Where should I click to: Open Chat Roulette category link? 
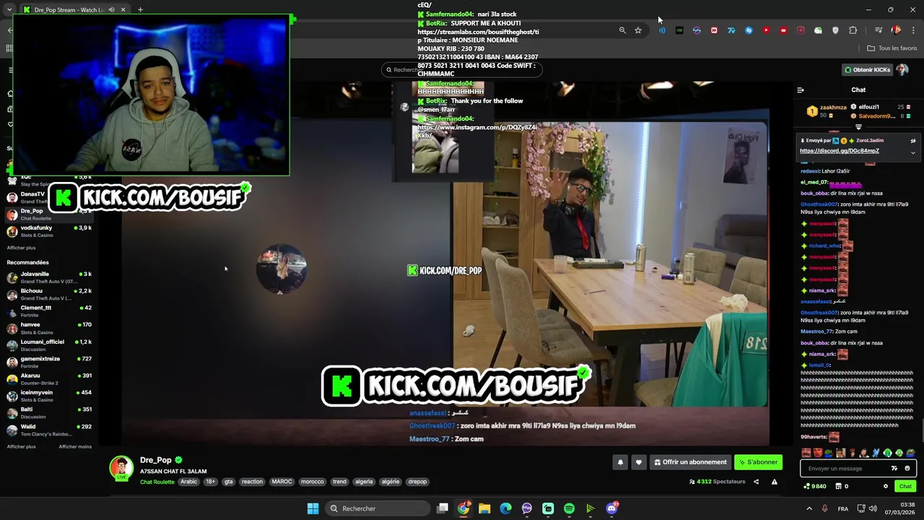coord(157,482)
